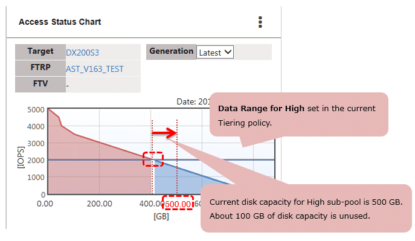Click the Target label cell

(x=40, y=51)
